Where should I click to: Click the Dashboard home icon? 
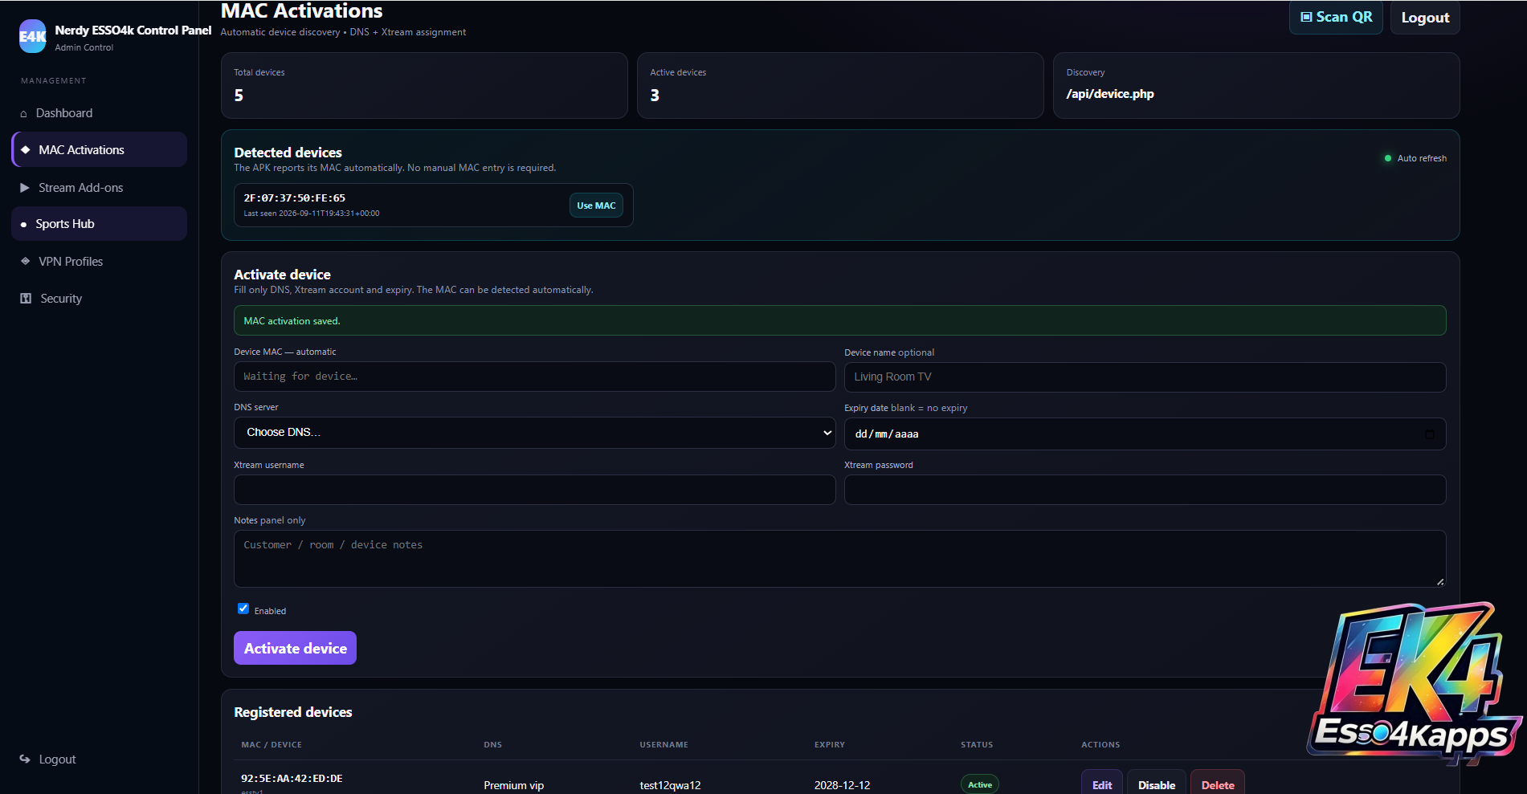(x=23, y=114)
